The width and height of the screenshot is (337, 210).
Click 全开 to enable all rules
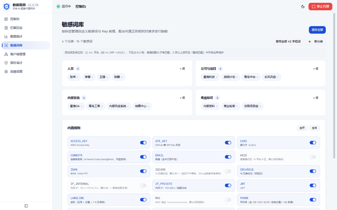(x=302, y=128)
